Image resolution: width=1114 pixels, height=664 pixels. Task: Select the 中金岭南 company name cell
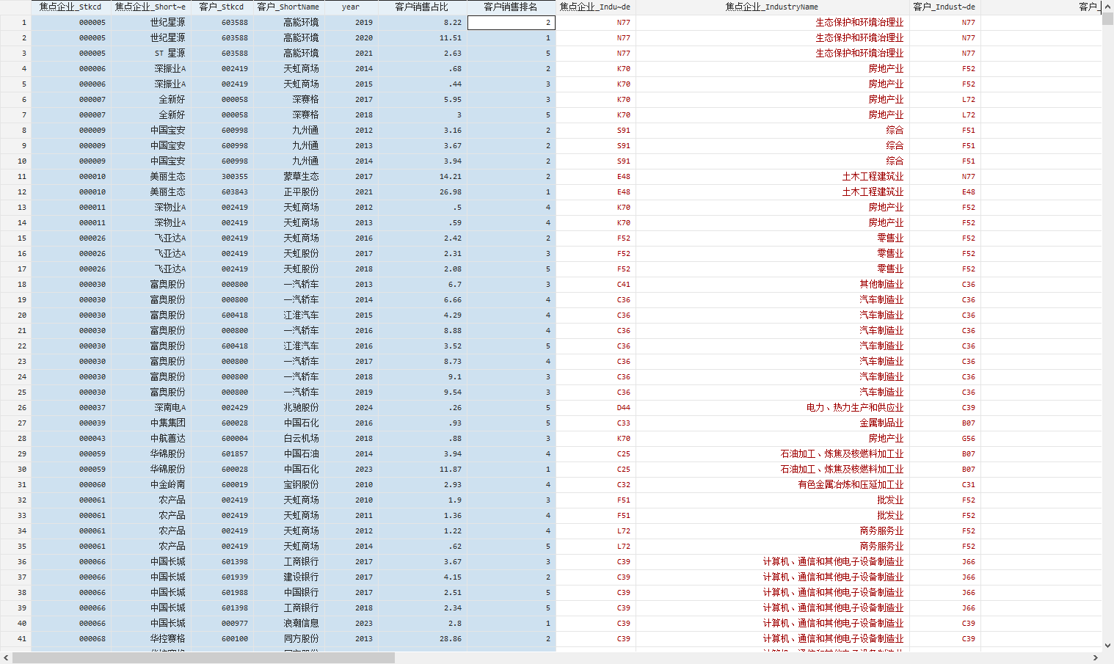pos(167,485)
